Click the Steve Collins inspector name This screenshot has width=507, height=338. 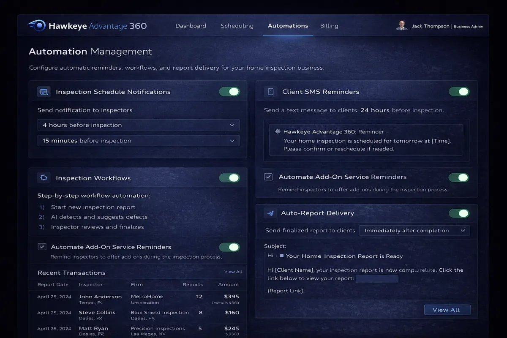[x=97, y=313]
